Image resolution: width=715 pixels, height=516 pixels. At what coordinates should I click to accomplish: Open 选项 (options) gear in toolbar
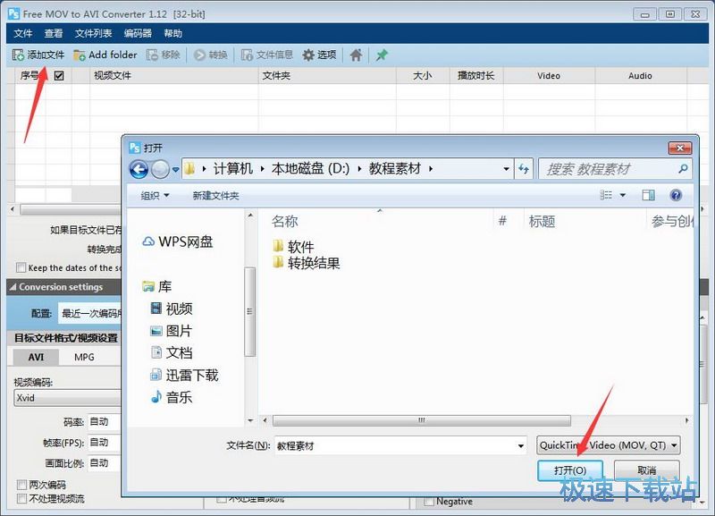(x=319, y=55)
